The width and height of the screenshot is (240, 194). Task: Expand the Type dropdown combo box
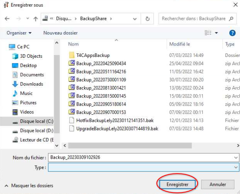click(235, 167)
